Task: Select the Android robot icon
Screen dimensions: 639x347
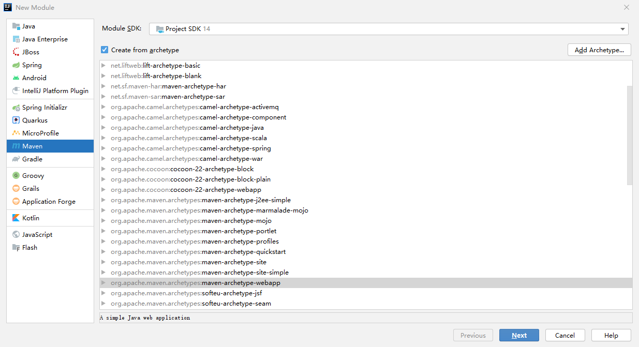Action: coord(16,78)
